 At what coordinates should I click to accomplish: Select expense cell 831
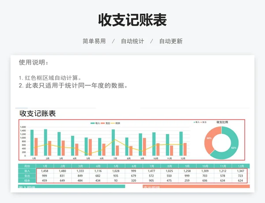(62, 176)
